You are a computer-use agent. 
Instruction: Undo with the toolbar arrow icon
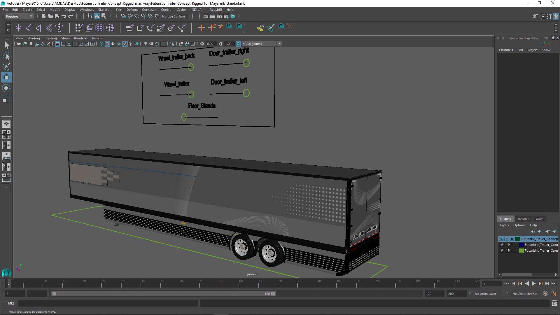tap(64, 16)
